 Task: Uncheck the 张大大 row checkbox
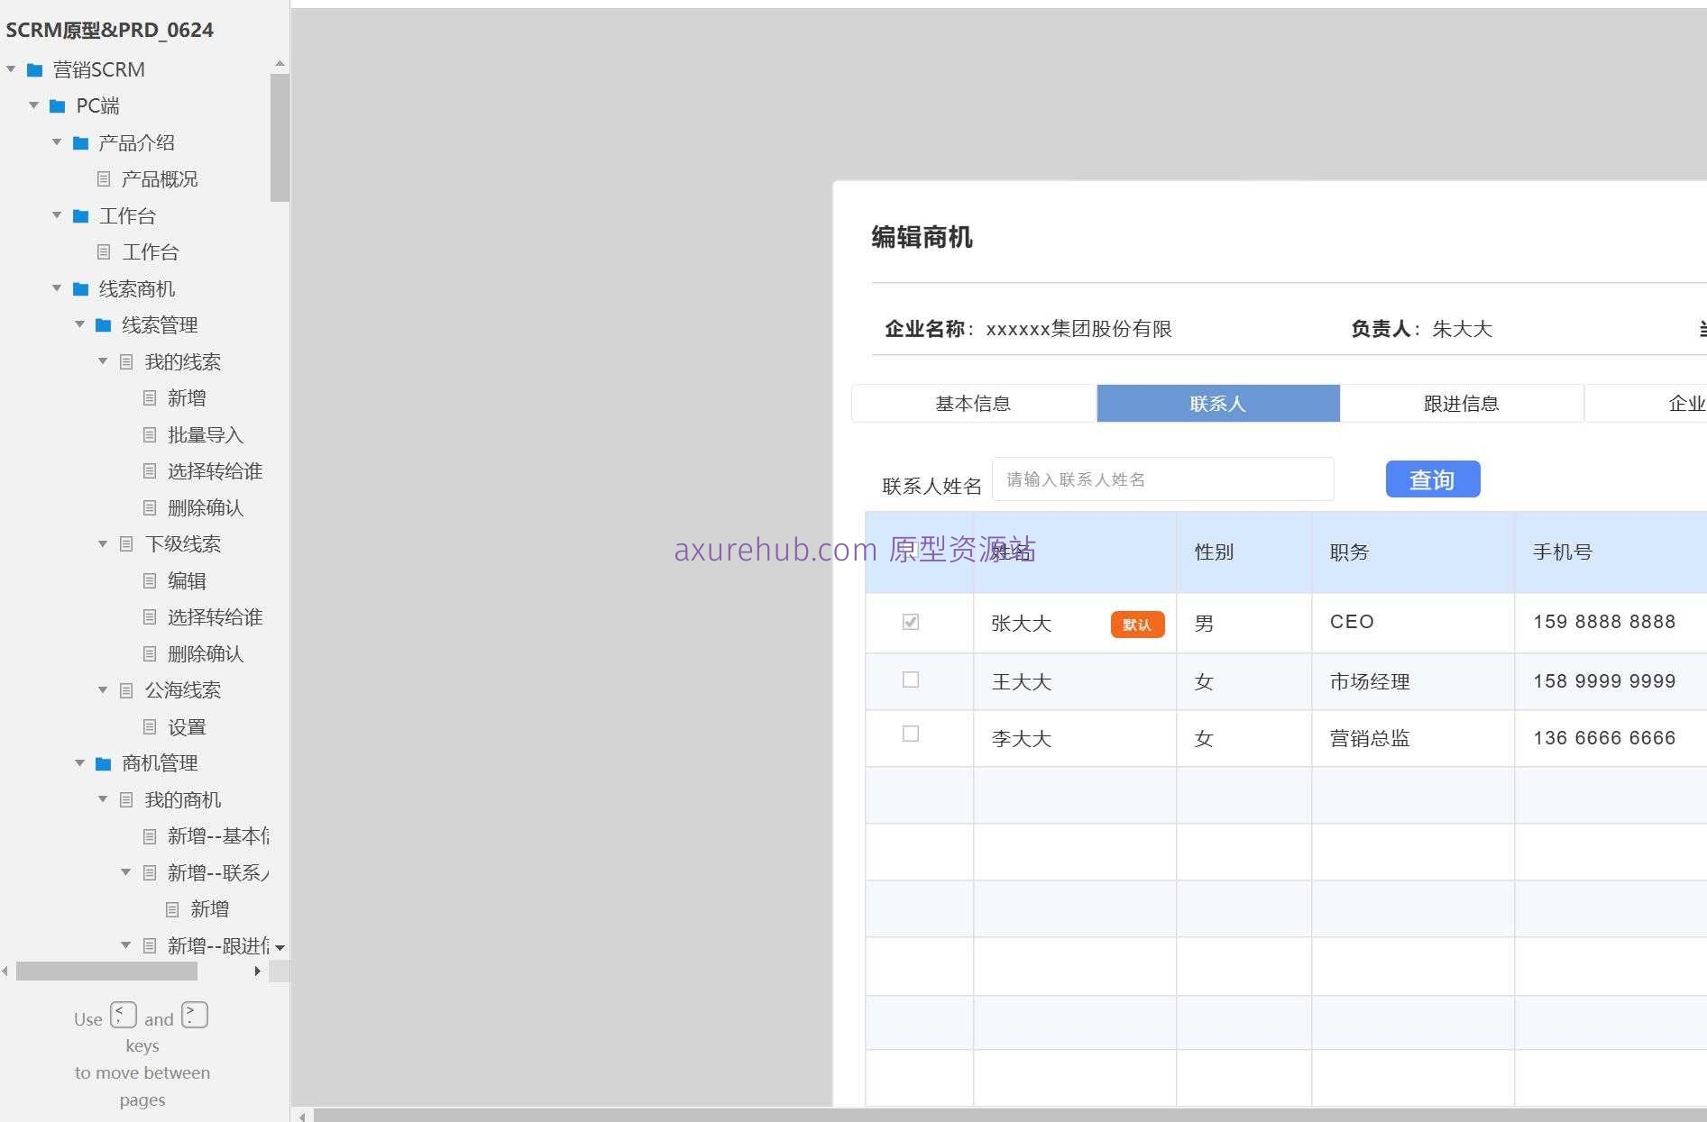pyautogui.click(x=913, y=622)
